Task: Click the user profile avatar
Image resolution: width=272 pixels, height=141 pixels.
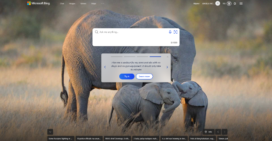Action: pos(218,3)
